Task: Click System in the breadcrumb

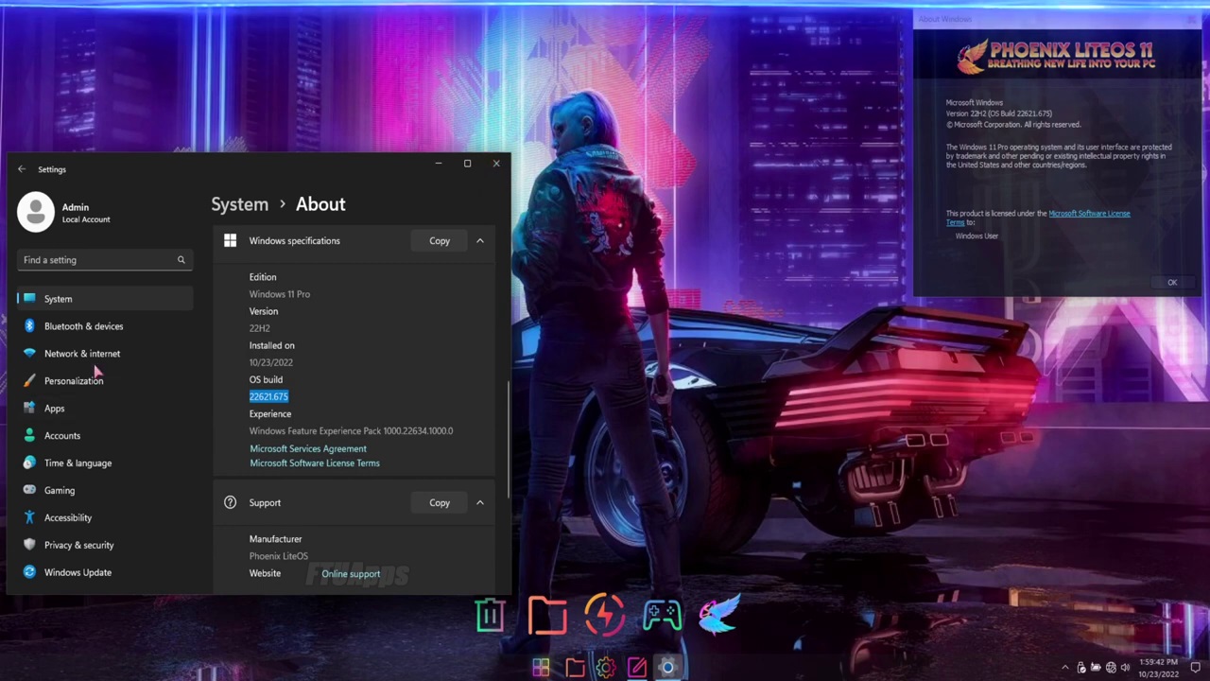Action: coord(240,204)
